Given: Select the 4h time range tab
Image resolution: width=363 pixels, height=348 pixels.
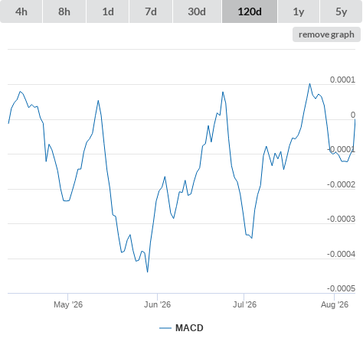Looking at the screenshot, I should pos(21,11).
